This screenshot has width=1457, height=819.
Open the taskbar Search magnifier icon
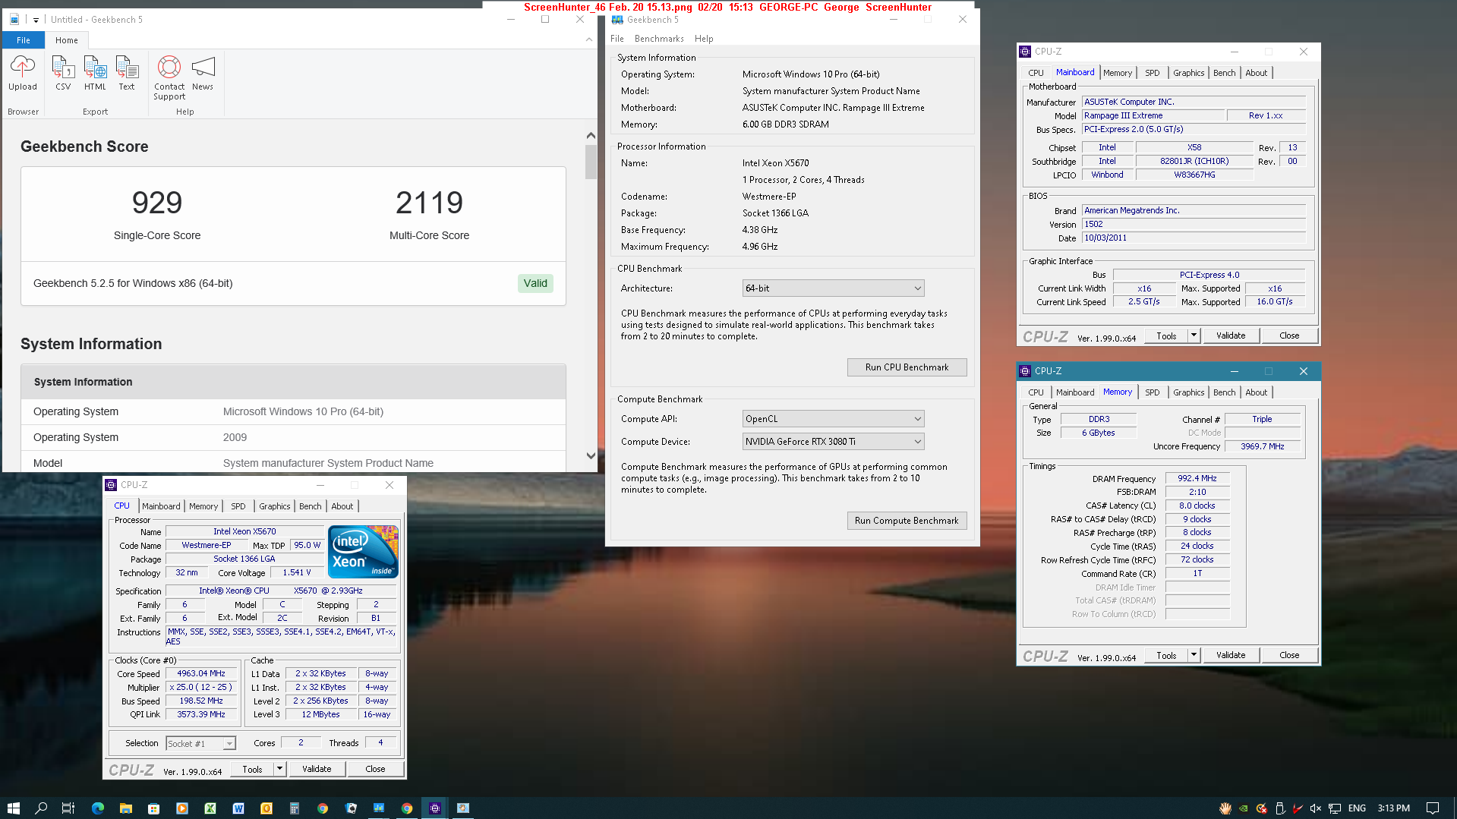(41, 808)
